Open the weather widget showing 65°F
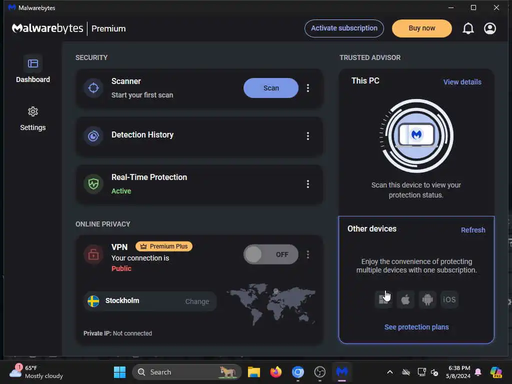512x384 pixels. pyautogui.click(x=36, y=372)
